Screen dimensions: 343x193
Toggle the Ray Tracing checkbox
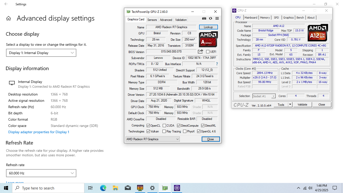[x=164, y=131]
